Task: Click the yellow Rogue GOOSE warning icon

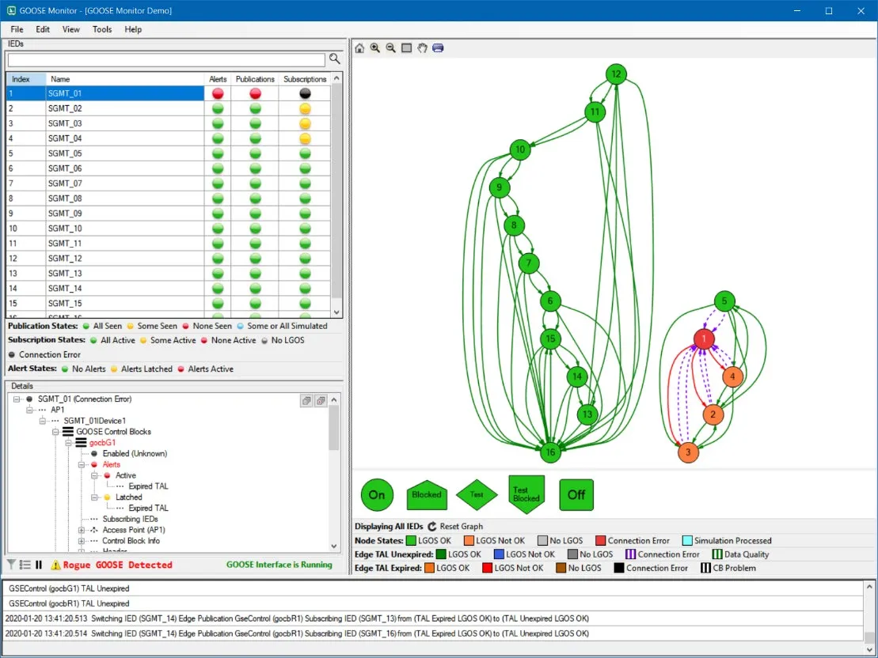Action: [55, 565]
